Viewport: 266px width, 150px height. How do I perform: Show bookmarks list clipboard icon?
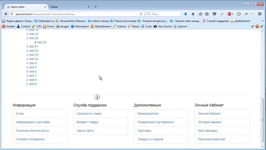pos(207,14)
